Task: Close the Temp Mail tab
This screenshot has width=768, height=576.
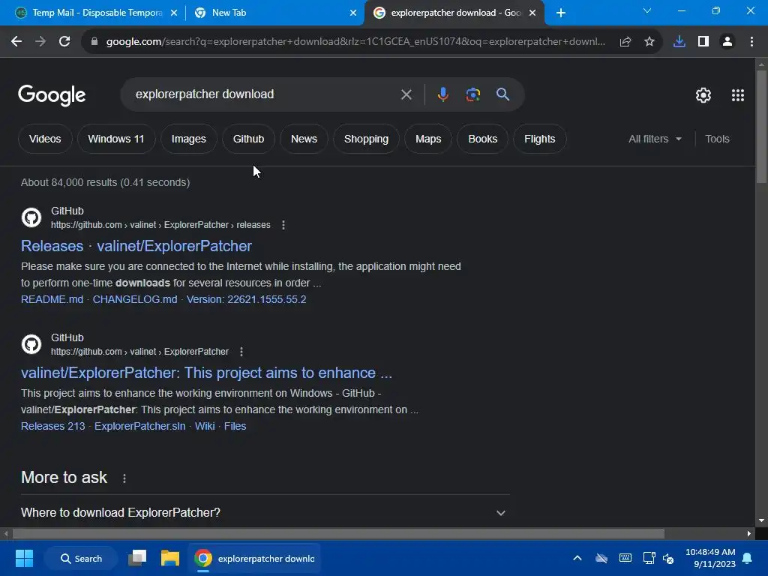Action: tap(174, 13)
